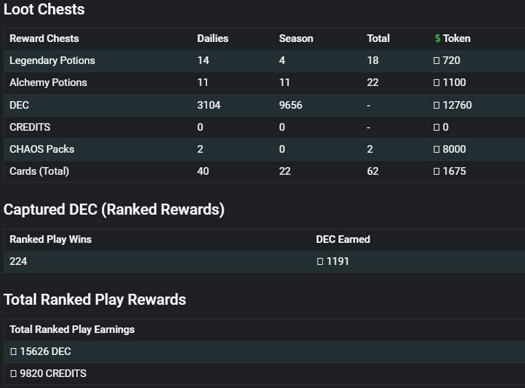The height and width of the screenshot is (388, 525).
Task: Click the Season column header
Action: (x=296, y=39)
